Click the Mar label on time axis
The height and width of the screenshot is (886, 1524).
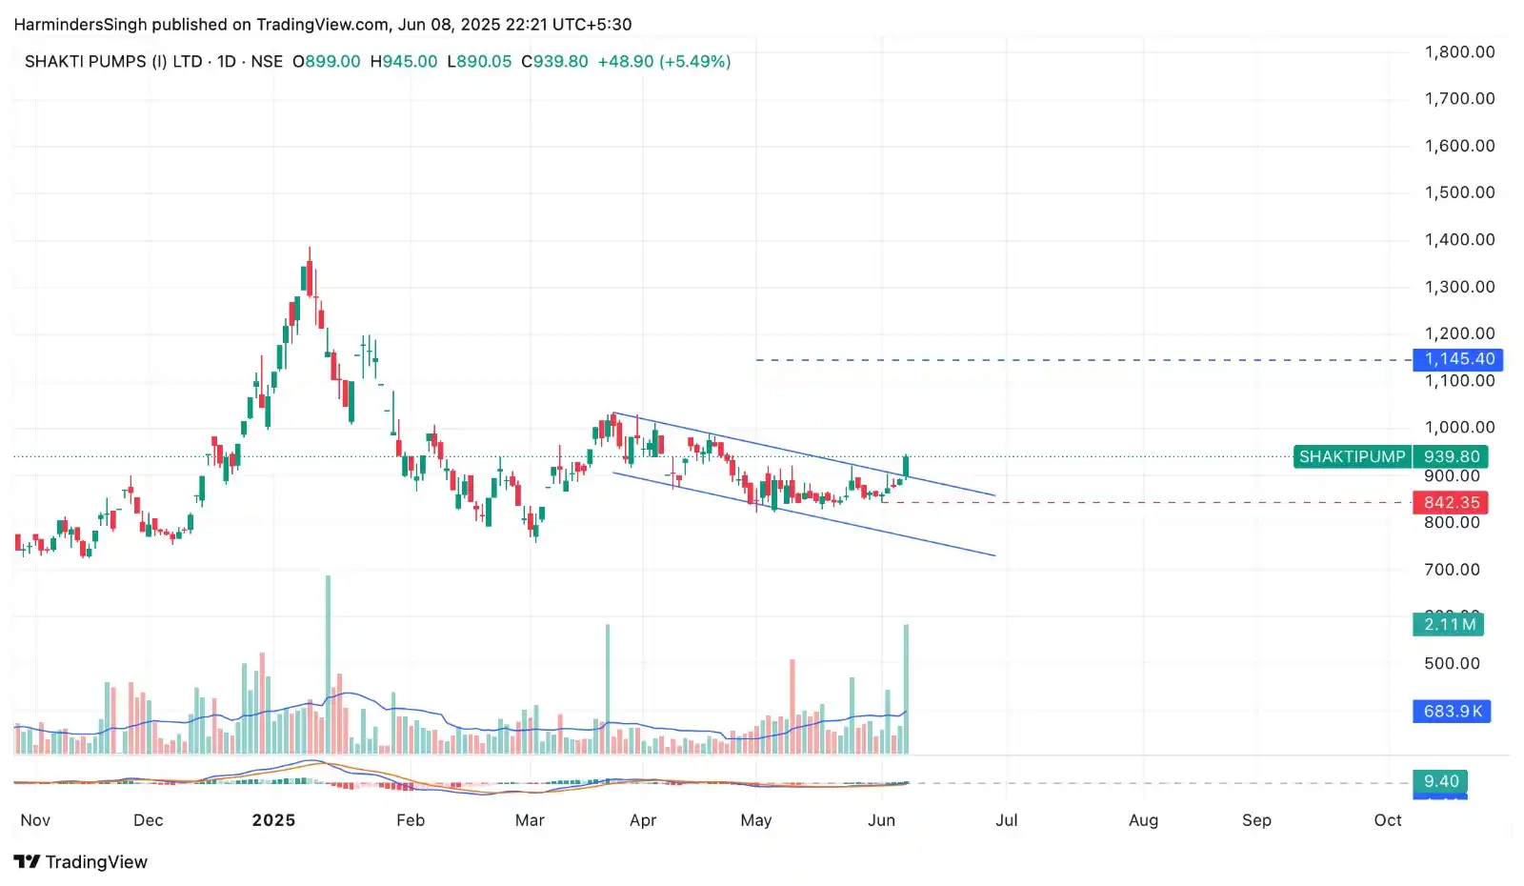click(530, 820)
